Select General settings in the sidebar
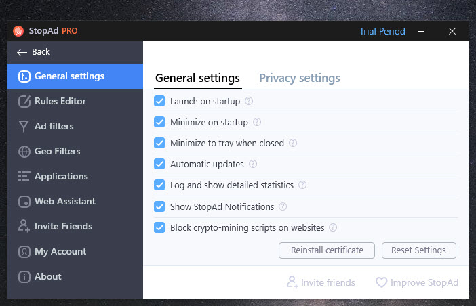 coord(75,76)
